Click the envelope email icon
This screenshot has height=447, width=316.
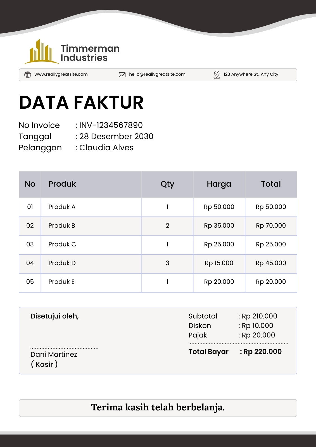[x=122, y=75]
